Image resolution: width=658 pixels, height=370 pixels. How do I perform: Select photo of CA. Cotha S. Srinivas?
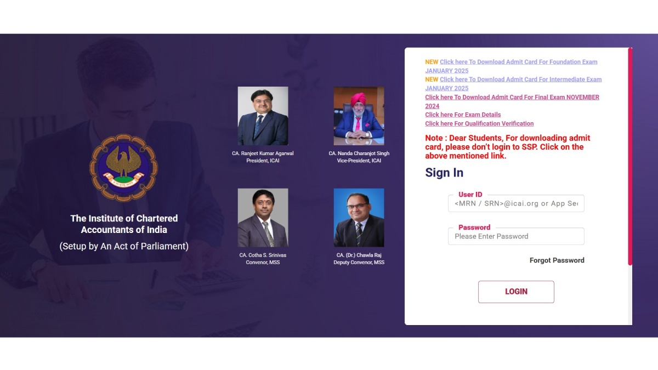click(263, 218)
